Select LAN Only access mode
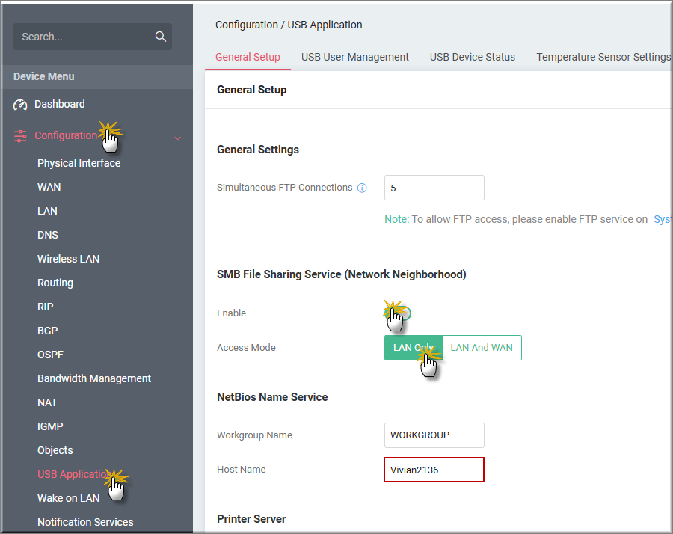Screen dimensions: 673x534 (x=413, y=348)
